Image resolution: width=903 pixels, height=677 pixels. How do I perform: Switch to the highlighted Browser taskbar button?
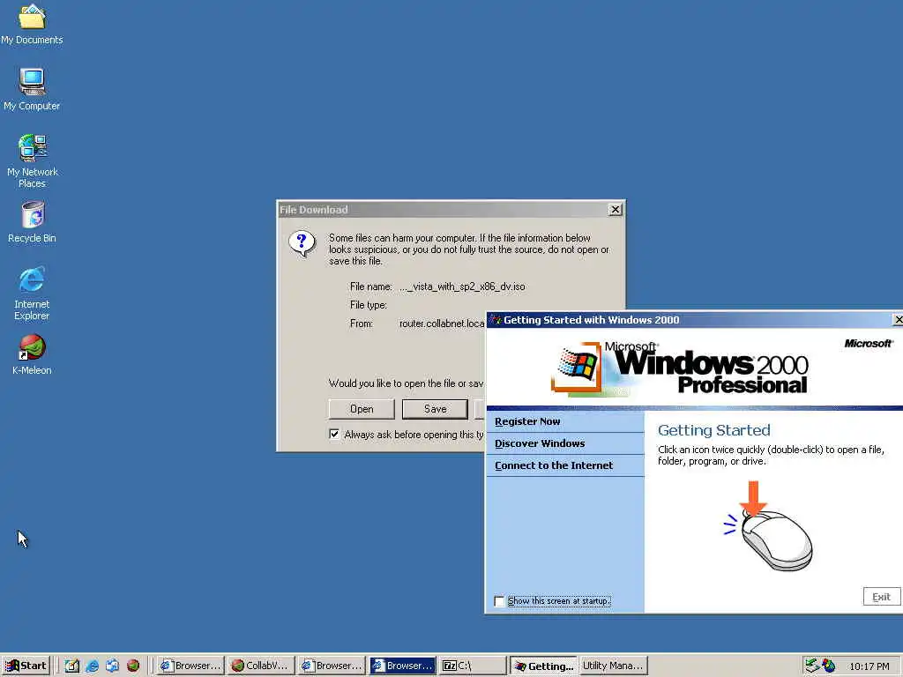tap(402, 666)
